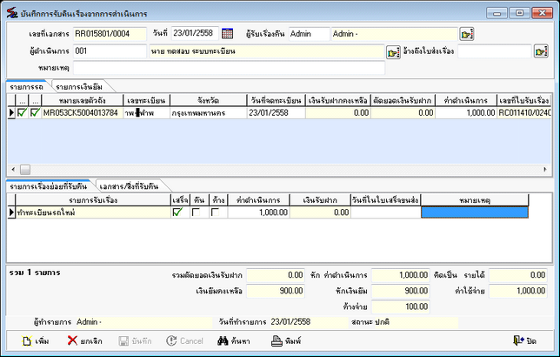
Task: Click the รายการรับเรื่อง column header
Action: pos(93,200)
